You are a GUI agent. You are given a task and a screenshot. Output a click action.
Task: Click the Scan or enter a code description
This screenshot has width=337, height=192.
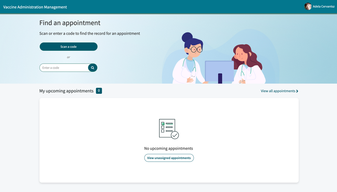[90, 33]
